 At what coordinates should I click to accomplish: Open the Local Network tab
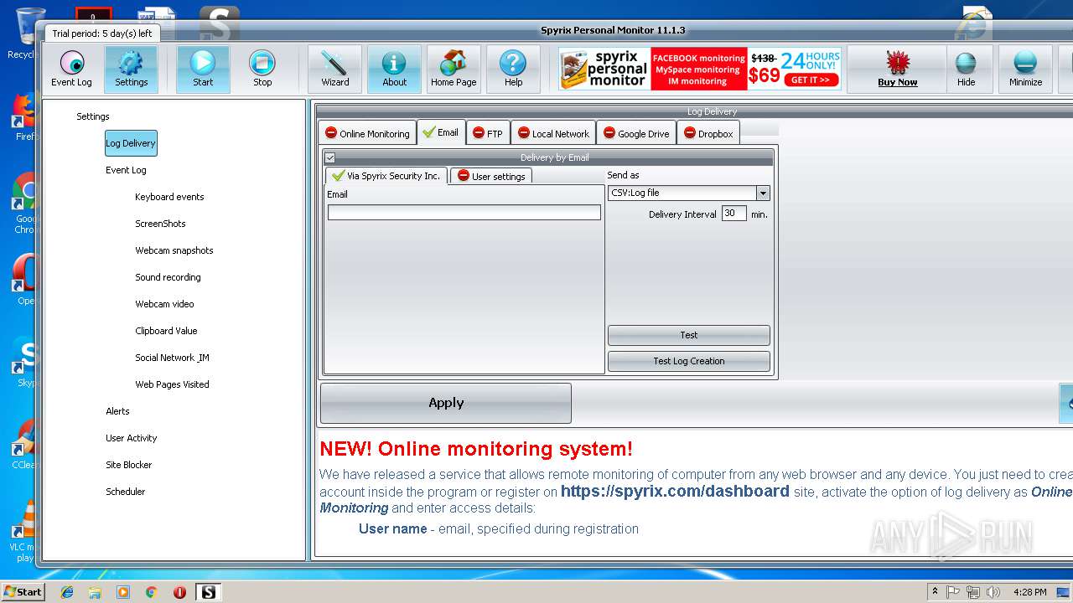553,133
